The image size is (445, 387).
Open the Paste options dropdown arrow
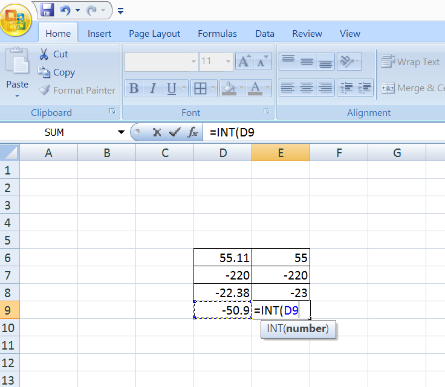coord(17,96)
